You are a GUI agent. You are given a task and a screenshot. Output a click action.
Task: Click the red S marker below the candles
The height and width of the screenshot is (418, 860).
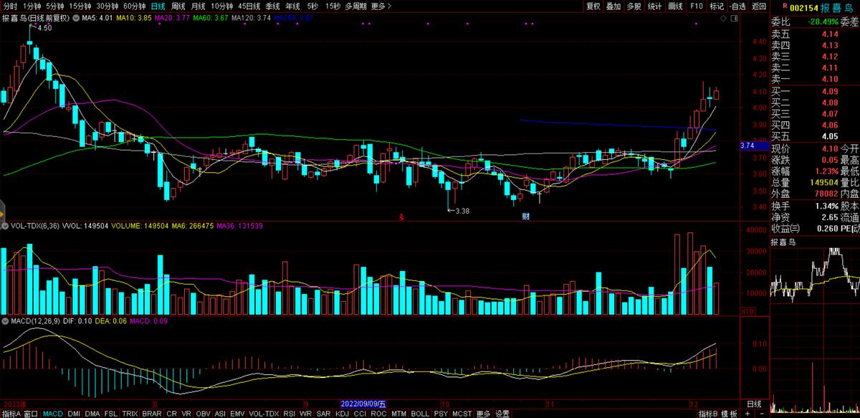[x=402, y=216]
